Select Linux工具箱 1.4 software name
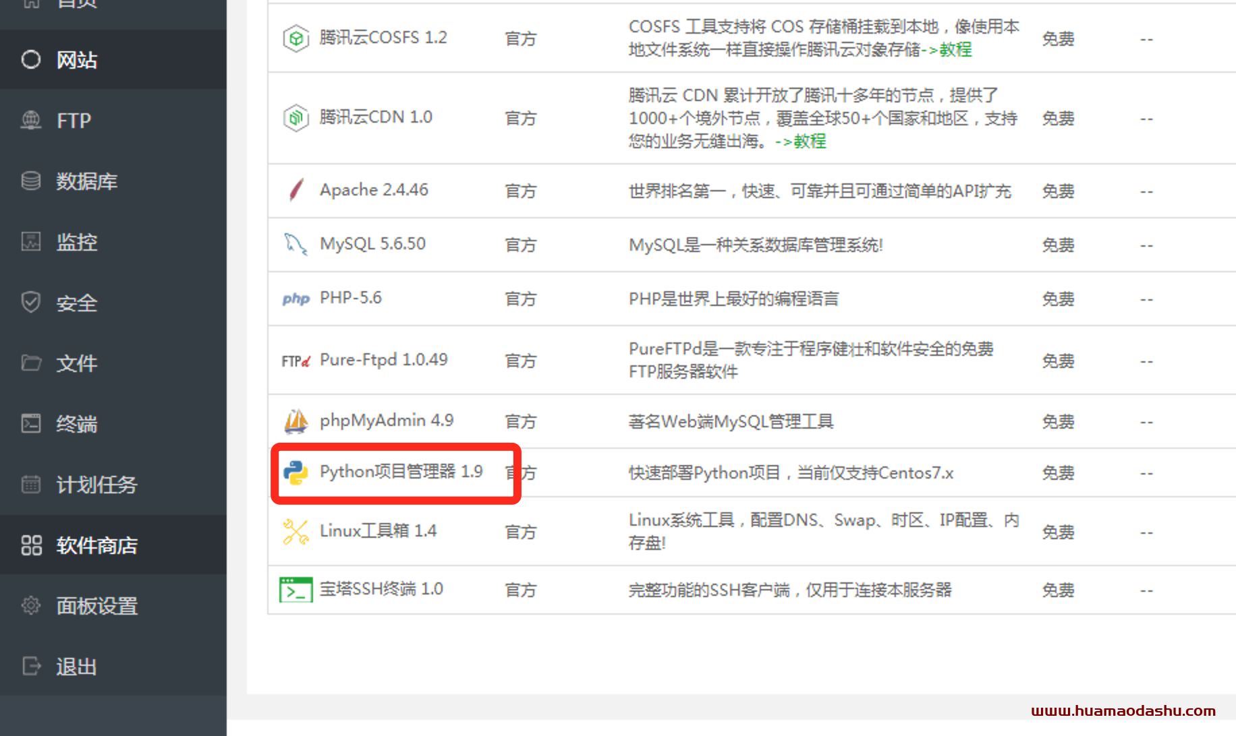 coord(378,530)
